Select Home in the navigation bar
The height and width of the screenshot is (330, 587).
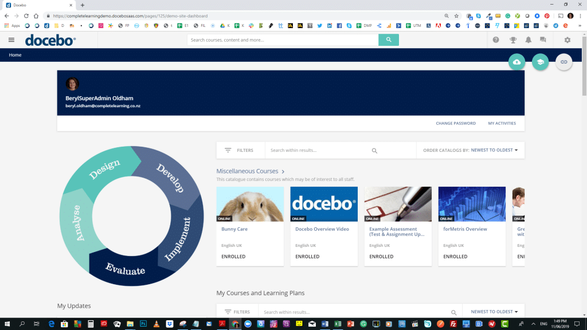(15, 54)
